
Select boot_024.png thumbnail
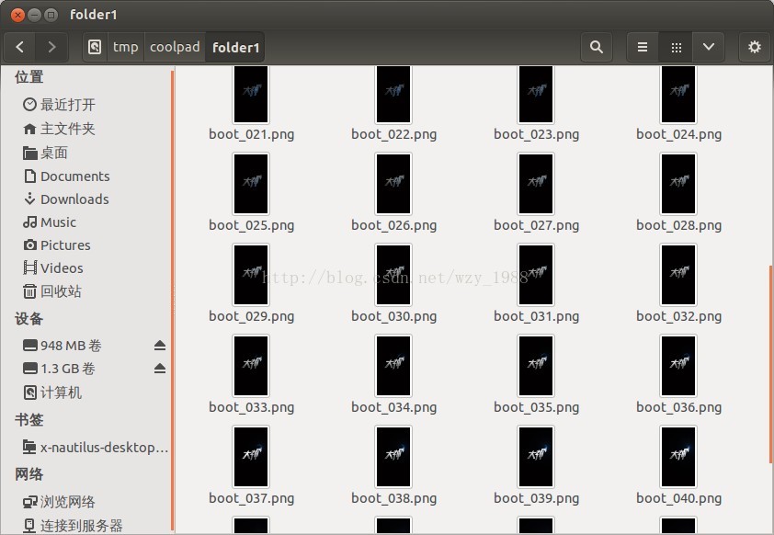[x=678, y=95]
